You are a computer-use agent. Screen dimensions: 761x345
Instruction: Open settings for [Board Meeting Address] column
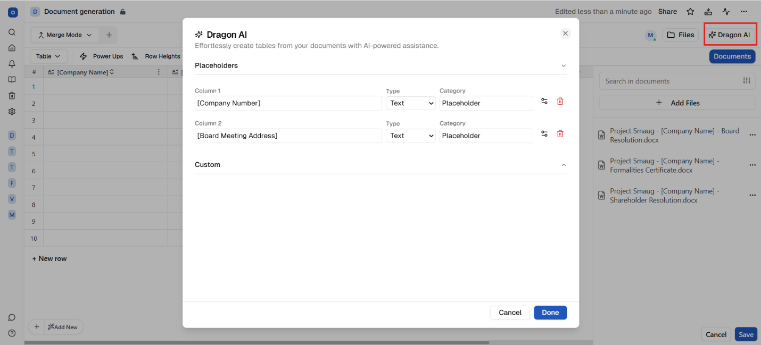tap(544, 133)
